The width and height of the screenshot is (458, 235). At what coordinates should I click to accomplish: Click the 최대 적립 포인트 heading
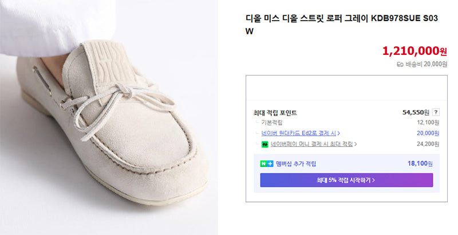tap(275, 113)
